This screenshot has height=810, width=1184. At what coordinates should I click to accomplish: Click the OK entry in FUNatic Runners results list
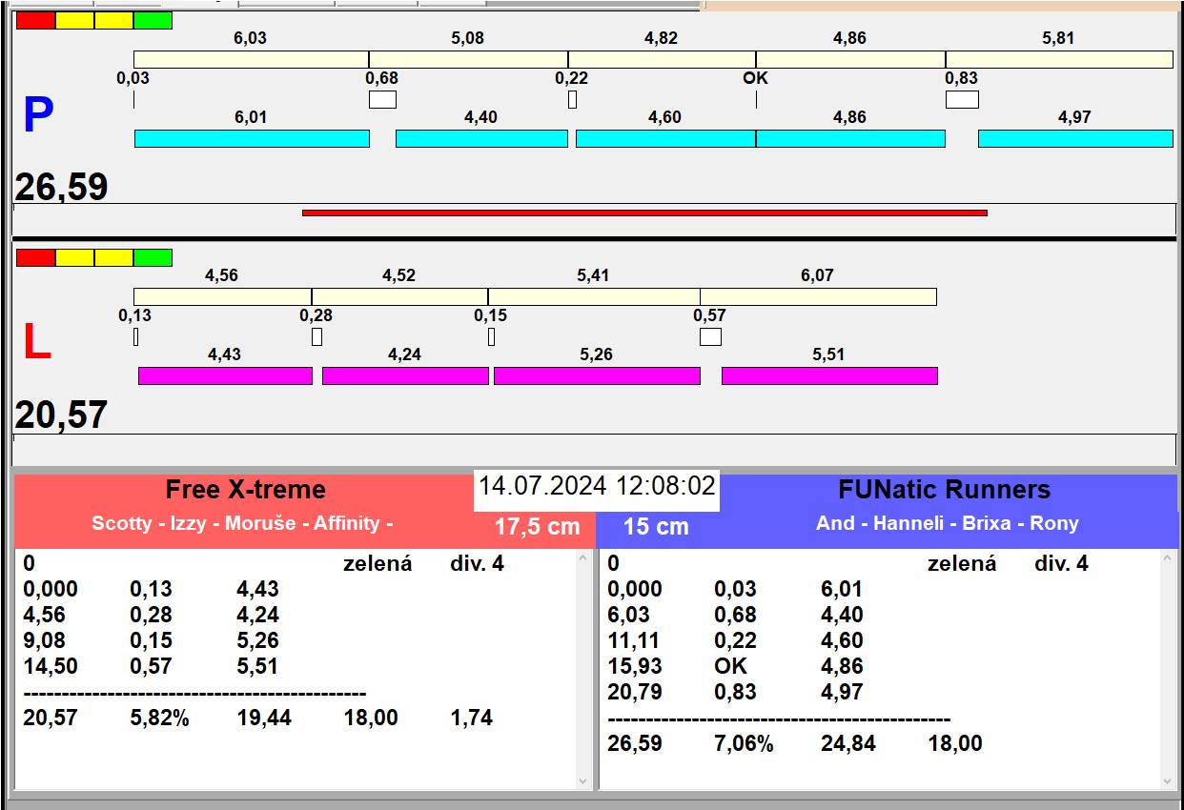[731, 666]
